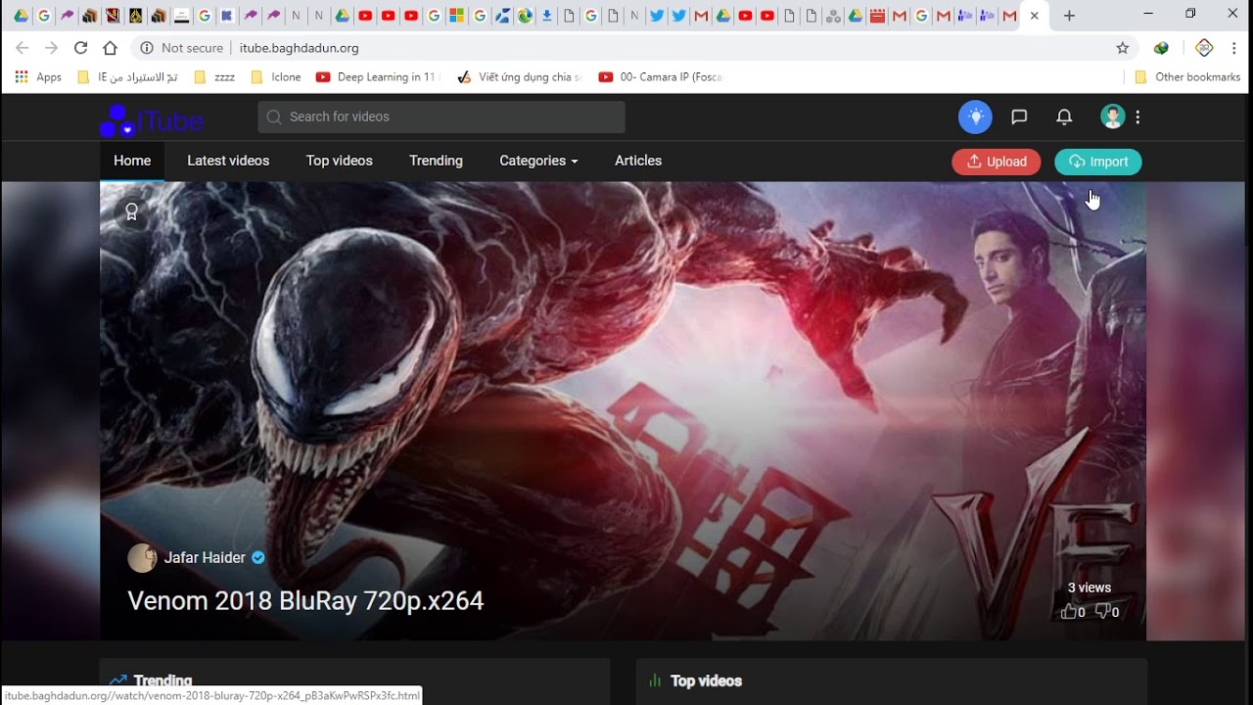Click the 3 views text
Viewport: 1253px width, 705px height.
[1090, 587]
